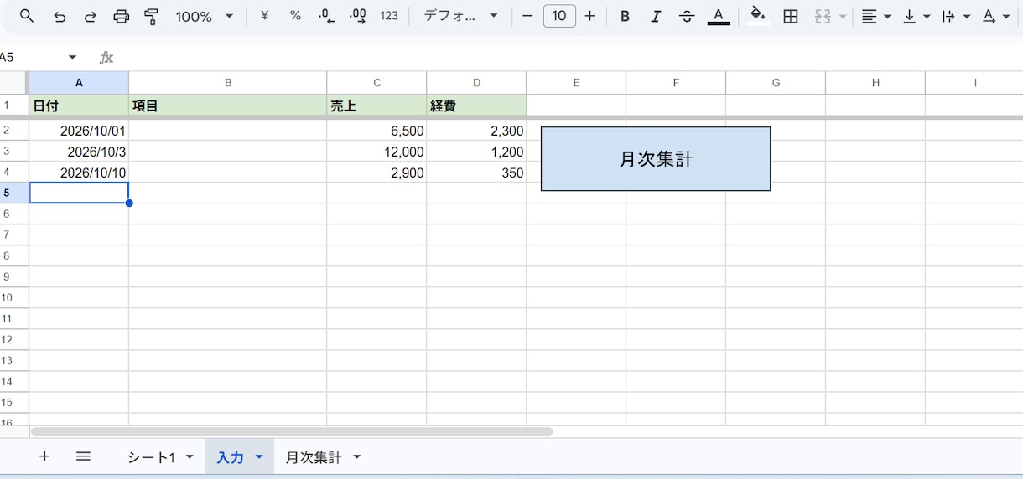
Task: Toggle italic formatting
Action: [656, 16]
